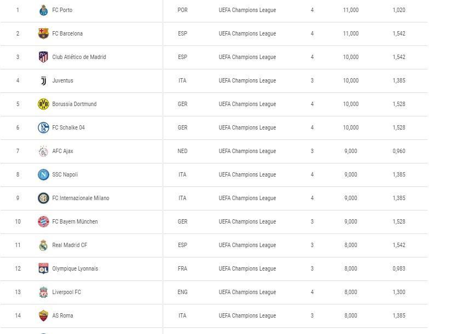This screenshot has width=469, height=334.
Task: Click the FC Schalke 04 crest
Action: click(x=43, y=127)
